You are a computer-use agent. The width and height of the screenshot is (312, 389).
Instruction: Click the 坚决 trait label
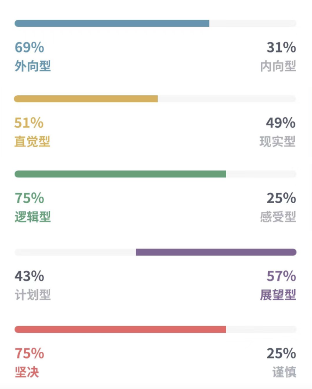pyautogui.click(x=27, y=372)
